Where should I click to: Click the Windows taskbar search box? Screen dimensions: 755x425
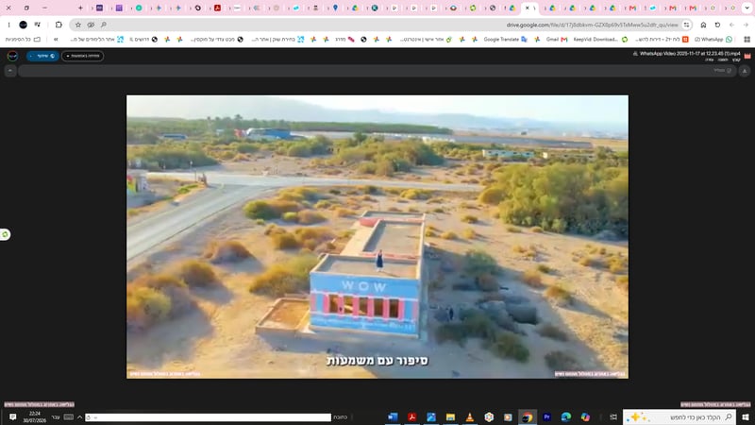(679, 416)
